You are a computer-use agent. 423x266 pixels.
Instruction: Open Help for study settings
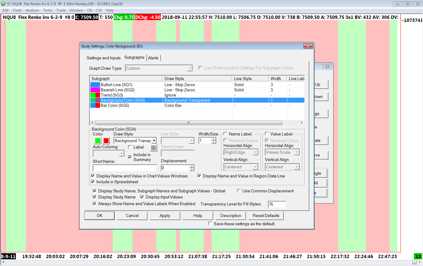pyautogui.click(x=198, y=215)
